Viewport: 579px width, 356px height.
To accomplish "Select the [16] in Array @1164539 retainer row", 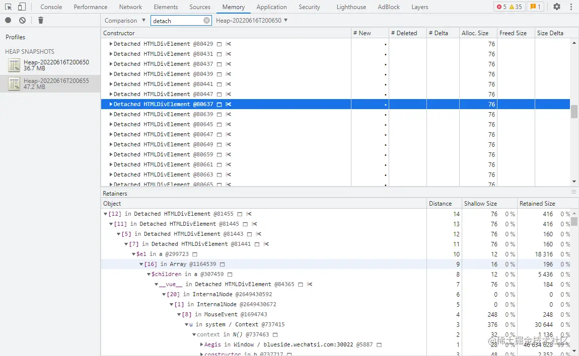I will click(x=336, y=264).
